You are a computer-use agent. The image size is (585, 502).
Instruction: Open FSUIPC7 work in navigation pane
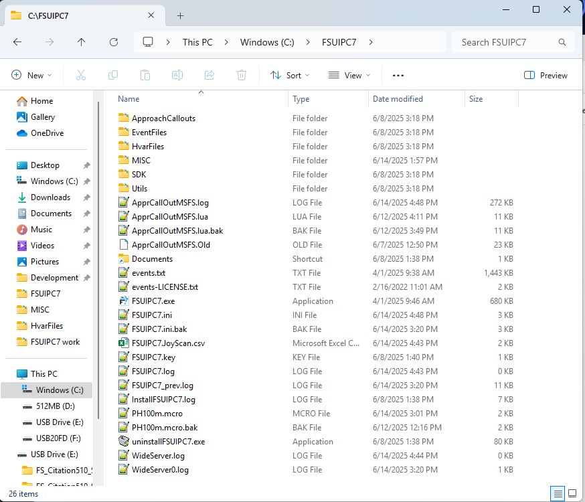pyautogui.click(x=55, y=342)
